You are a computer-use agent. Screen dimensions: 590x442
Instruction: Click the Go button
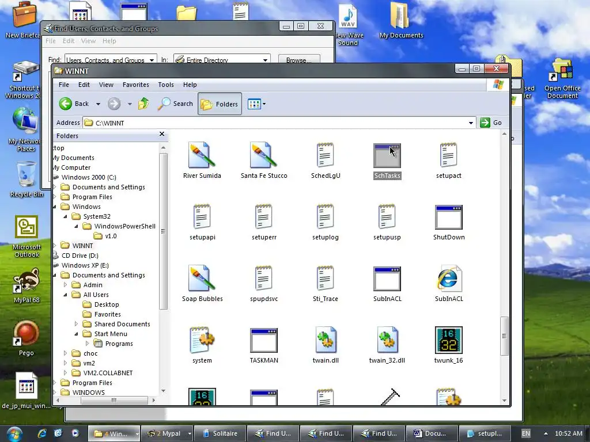tap(491, 123)
